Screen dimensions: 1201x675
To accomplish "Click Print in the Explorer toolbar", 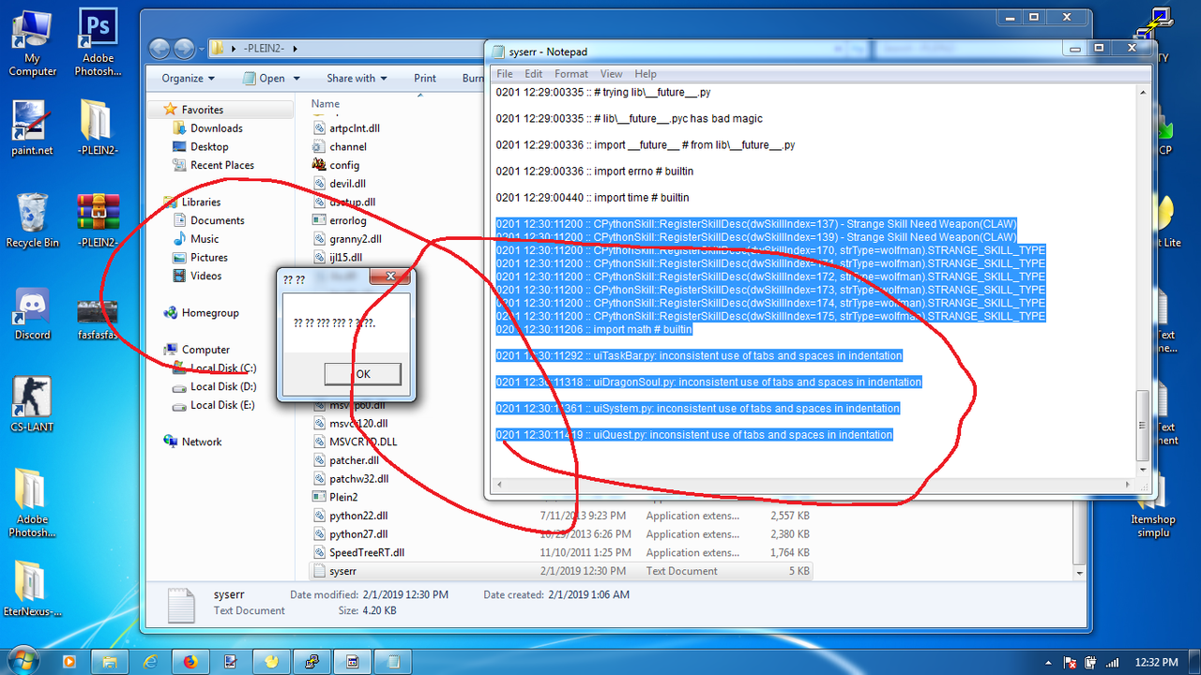I will (425, 79).
